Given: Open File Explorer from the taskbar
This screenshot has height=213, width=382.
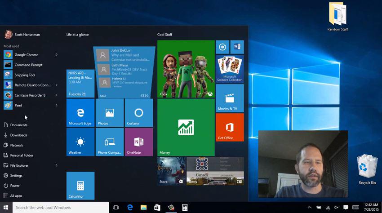Looking at the screenshot, I should point(144,208).
